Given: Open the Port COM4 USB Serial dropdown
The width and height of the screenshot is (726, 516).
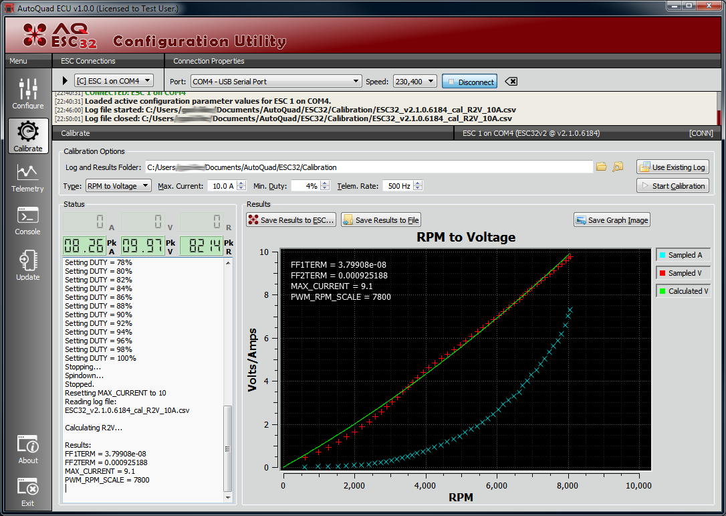Looking at the screenshot, I should tap(276, 82).
